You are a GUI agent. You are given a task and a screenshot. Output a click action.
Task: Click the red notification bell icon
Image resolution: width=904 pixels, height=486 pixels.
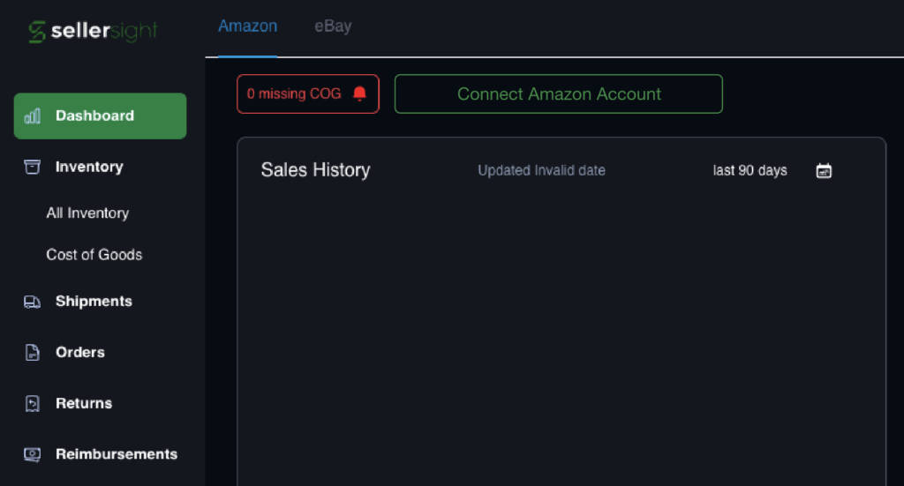click(359, 94)
